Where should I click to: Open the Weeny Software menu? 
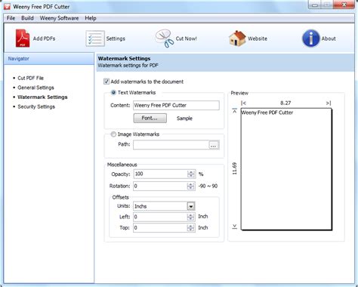(x=59, y=18)
